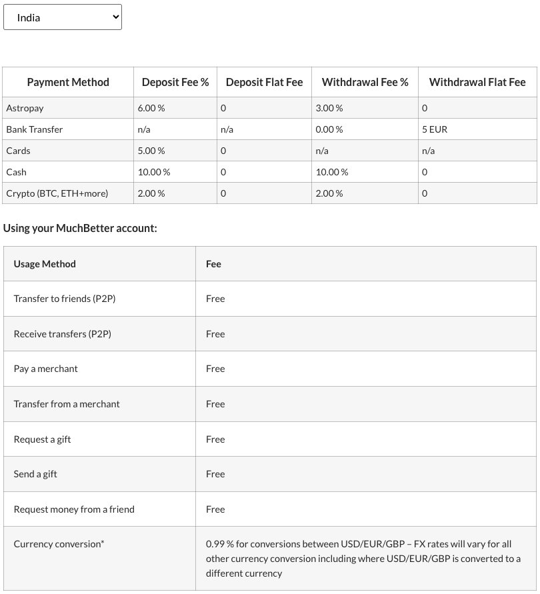Select the Crypto (BTC, ETH+more) row label
This screenshot has height=594, width=540.
[x=57, y=193]
